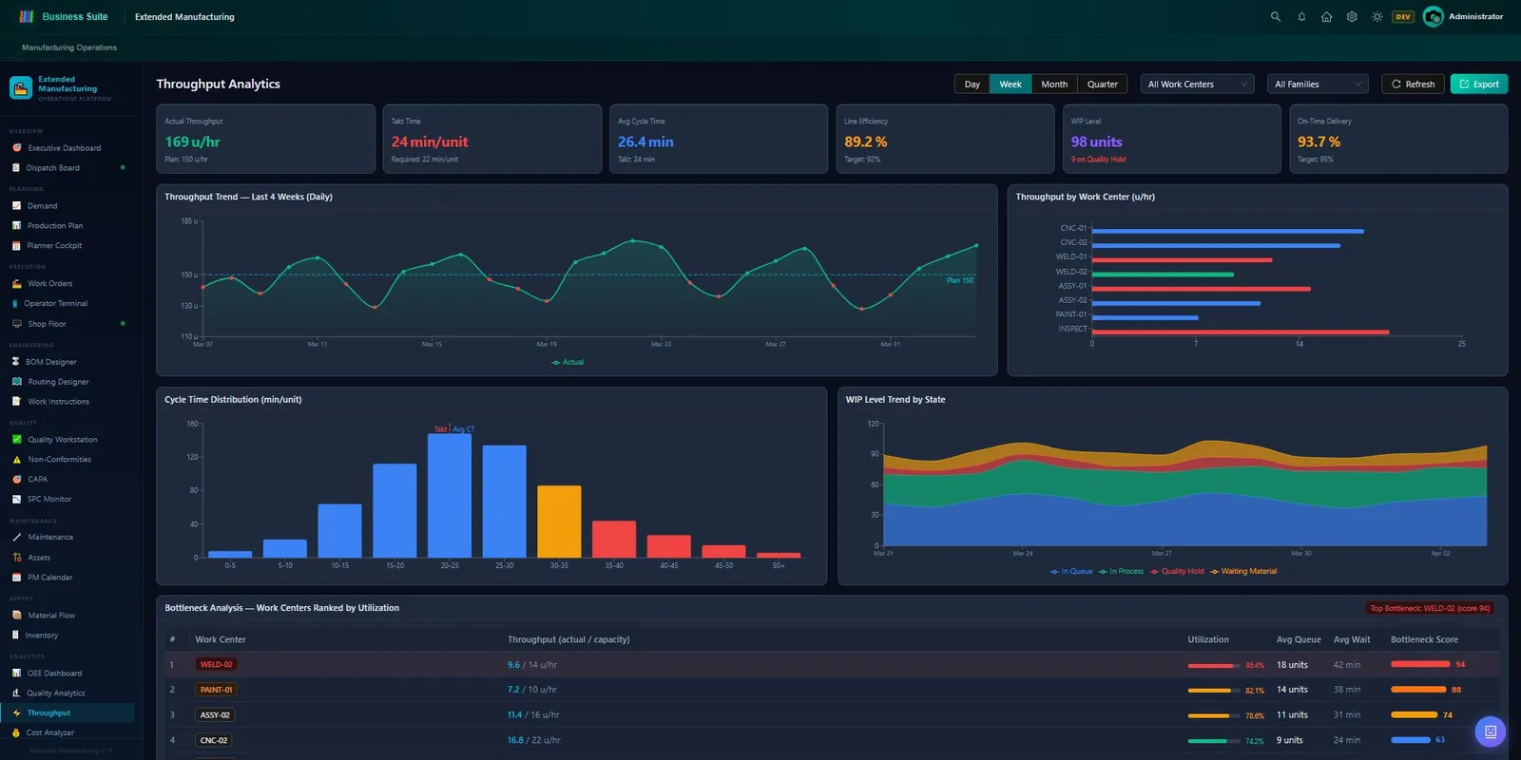
Task: Open the search icon in top bar
Action: (1276, 16)
